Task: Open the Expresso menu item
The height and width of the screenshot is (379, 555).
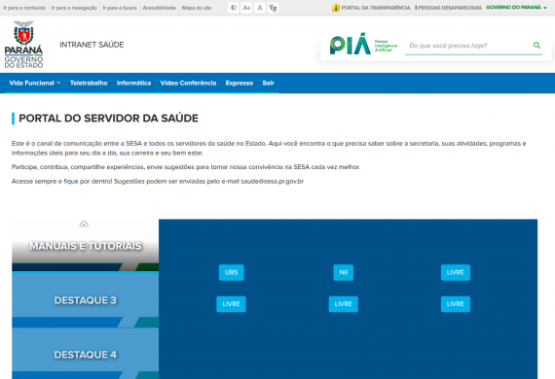Action: 240,83
